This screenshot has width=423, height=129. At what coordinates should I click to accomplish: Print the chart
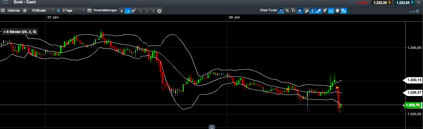tap(337, 11)
